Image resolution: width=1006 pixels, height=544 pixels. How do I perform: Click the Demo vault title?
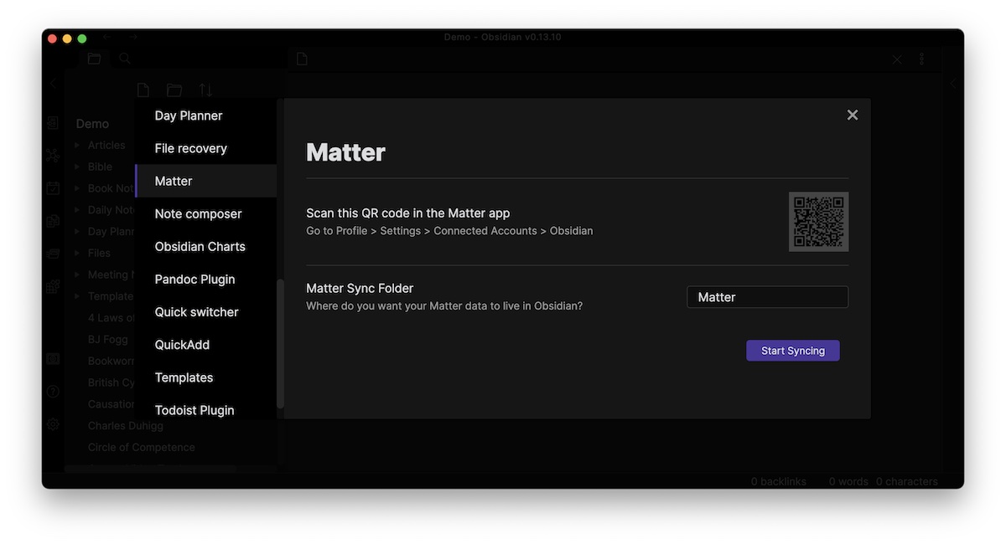[x=92, y=124]
